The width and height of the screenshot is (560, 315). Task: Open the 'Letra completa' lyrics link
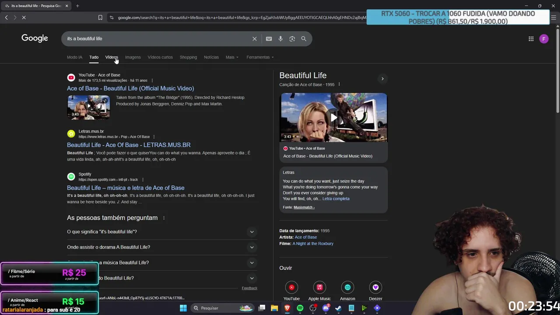point(336,199)
